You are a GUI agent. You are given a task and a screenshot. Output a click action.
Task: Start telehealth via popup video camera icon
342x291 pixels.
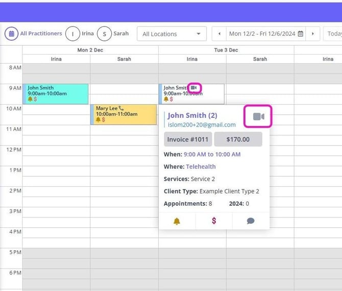(259, 116)
